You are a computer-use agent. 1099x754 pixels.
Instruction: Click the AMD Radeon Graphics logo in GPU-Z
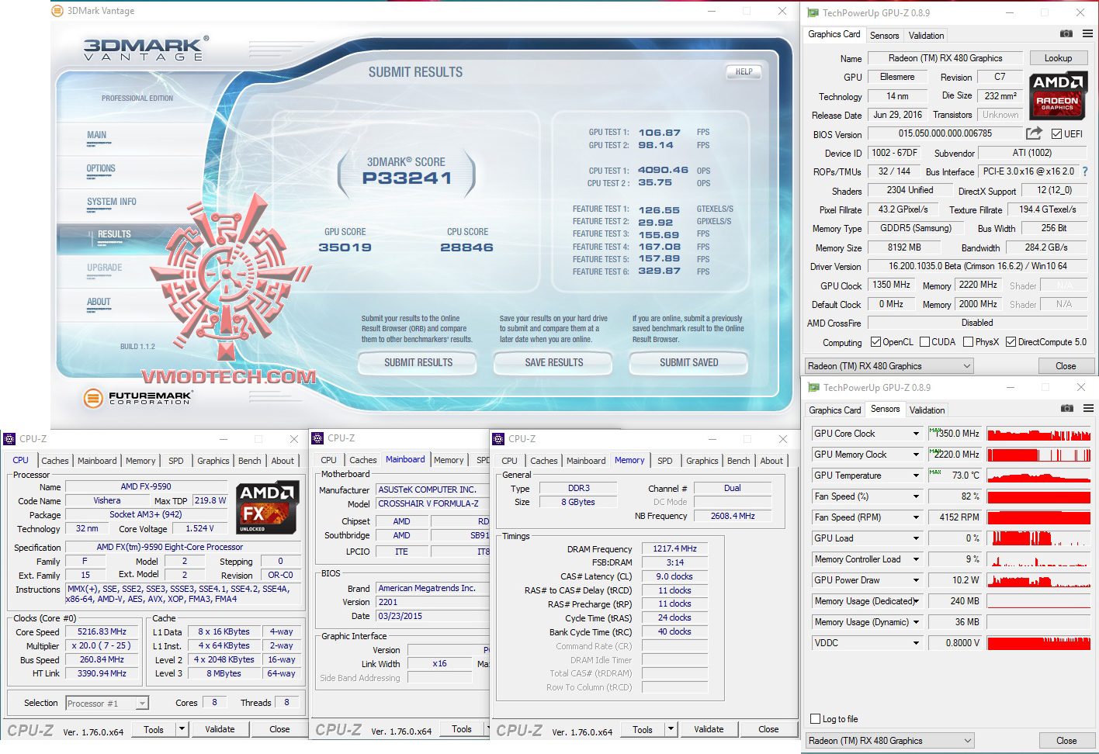click(1058, 95)
